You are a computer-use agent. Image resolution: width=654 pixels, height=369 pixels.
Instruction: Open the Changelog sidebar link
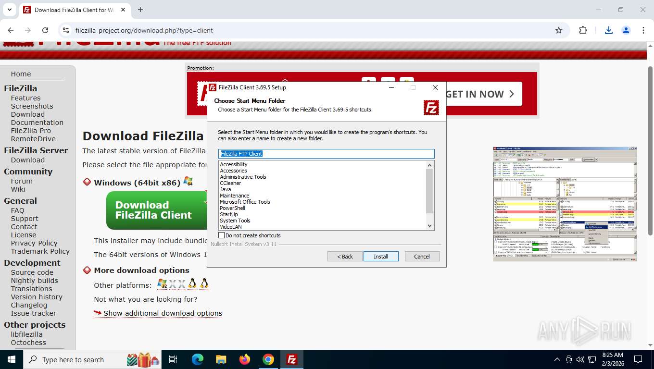(29, 305)
